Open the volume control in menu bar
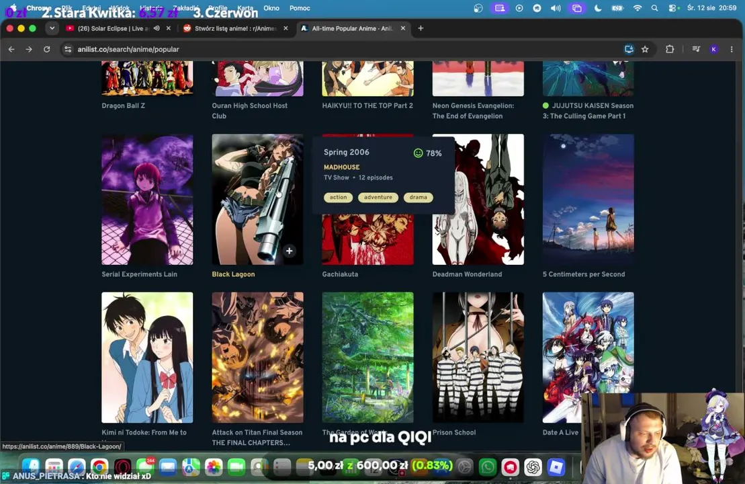The width and height of the screenshot is (745, 484). [556, 8]
